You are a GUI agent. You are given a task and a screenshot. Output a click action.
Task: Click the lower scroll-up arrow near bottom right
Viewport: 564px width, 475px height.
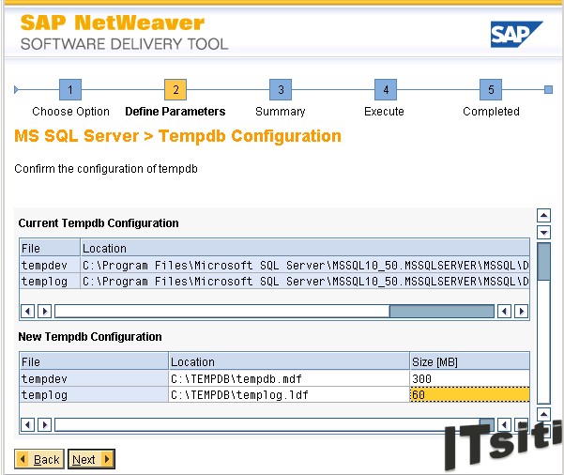[x=543, y=415]
